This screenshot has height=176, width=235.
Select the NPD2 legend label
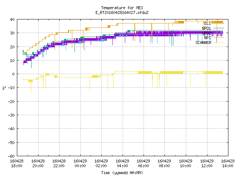tap(206, 33)
